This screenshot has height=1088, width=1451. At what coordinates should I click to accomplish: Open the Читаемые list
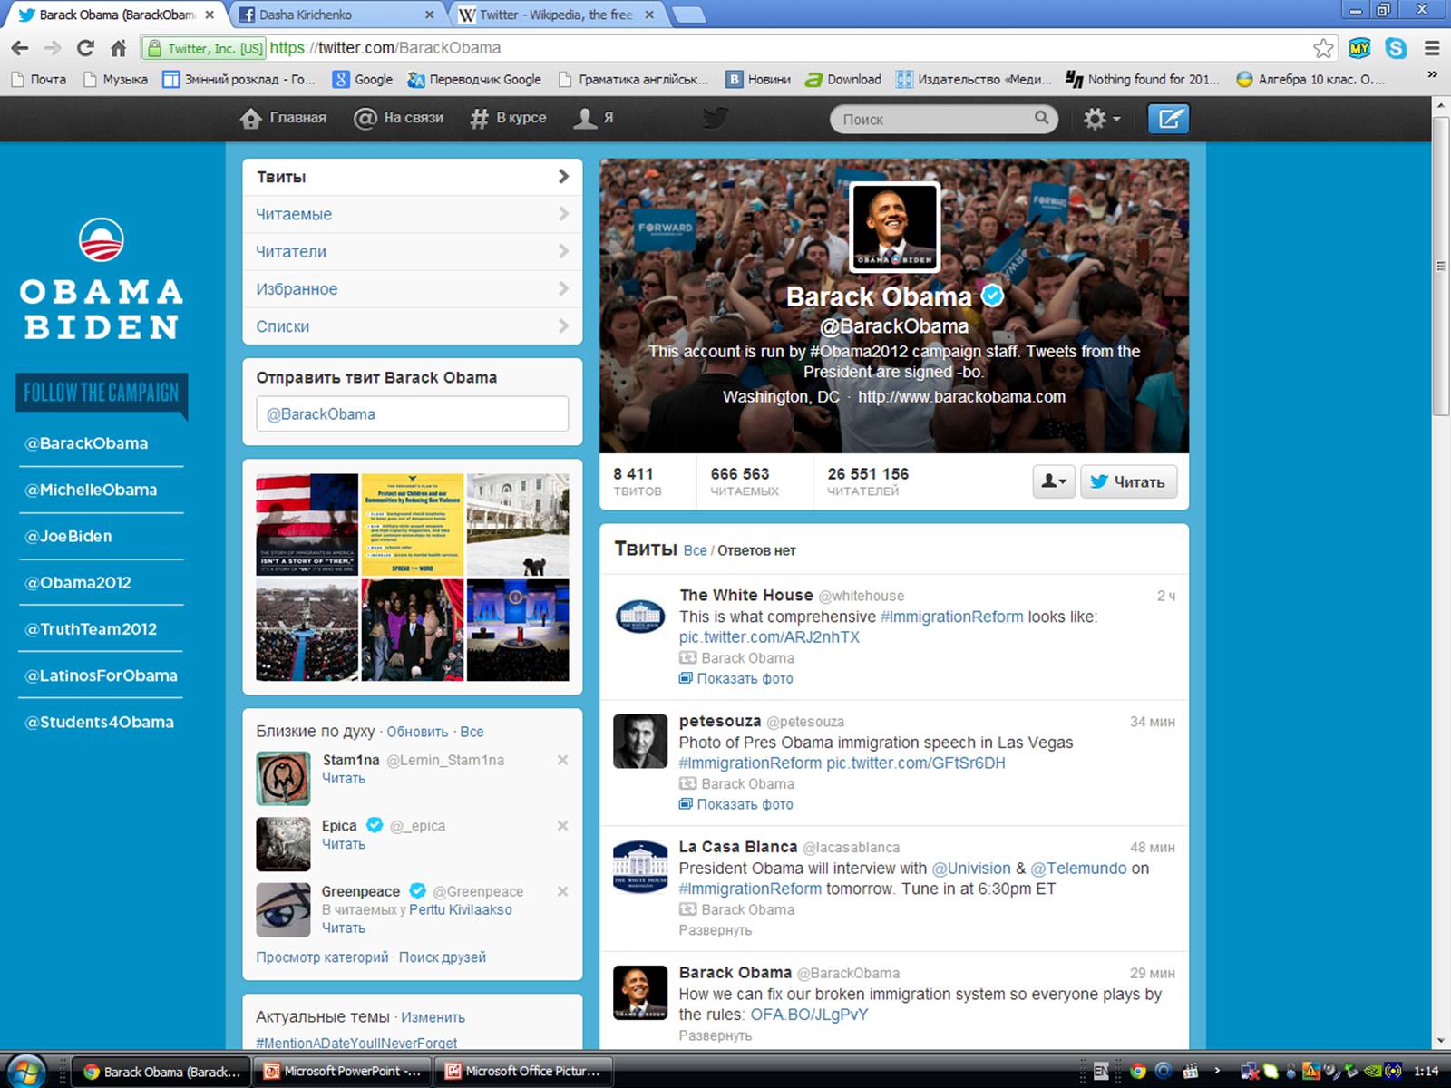pyautogui.click(x=413, y=214)
